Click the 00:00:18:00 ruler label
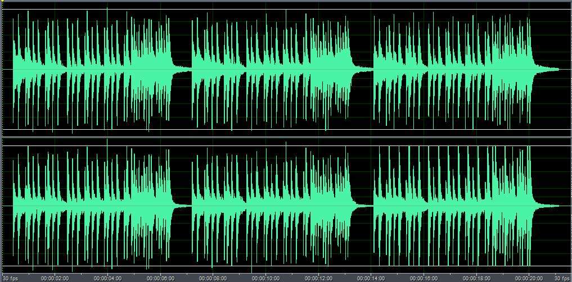Viewport: 572px width, 282px height. (x=477, y=279)
